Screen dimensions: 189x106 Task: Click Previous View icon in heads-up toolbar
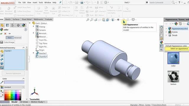[x=96, y=20]
